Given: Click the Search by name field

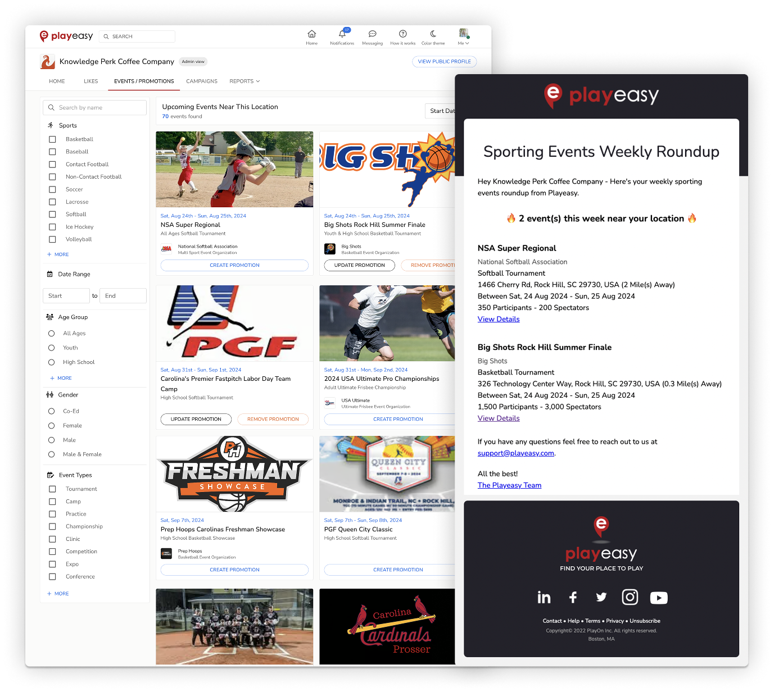Looking at the screenshot, I should 94,108.
